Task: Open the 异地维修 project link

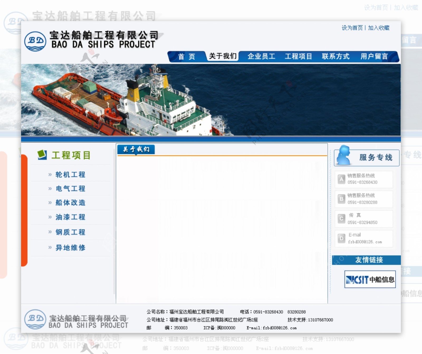Action: pos(70,248)
